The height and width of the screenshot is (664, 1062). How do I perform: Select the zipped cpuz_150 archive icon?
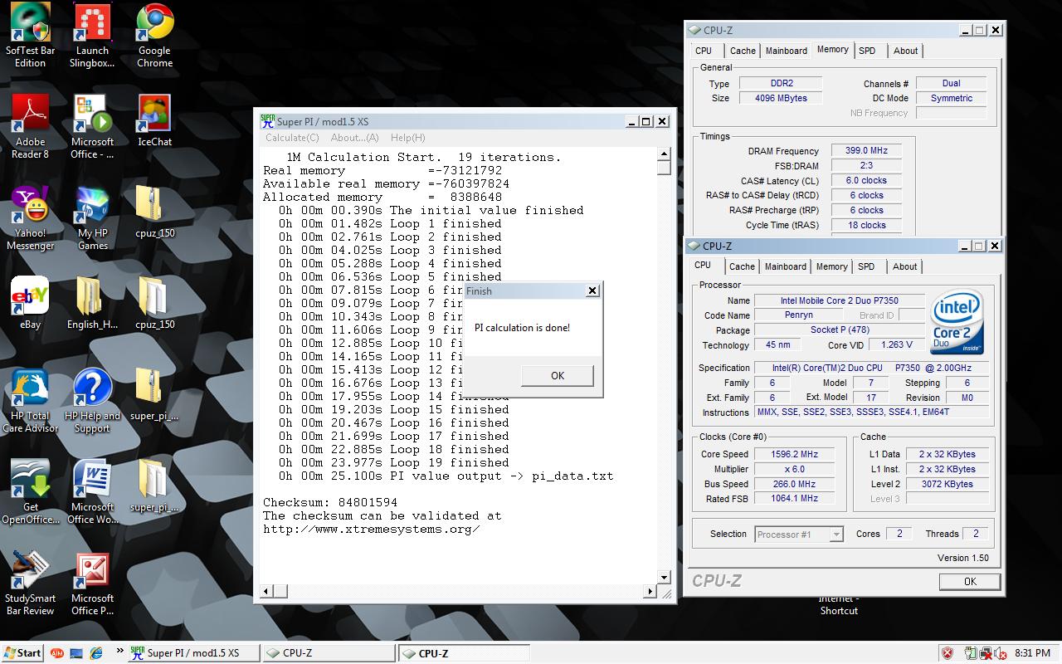tap(154, 212)
